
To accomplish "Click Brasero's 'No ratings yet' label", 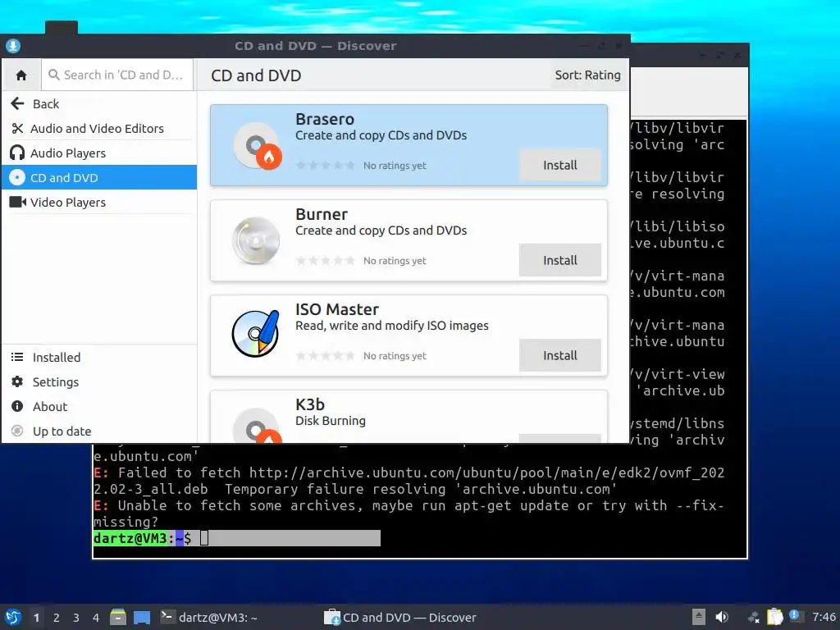I will pos(395,166).
